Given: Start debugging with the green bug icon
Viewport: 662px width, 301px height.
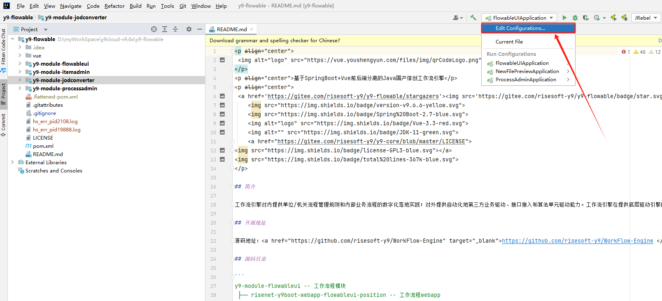Looking at the screenshot, I should click(575, 18).
